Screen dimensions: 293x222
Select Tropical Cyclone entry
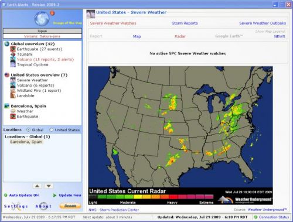(x=32, y=64)
